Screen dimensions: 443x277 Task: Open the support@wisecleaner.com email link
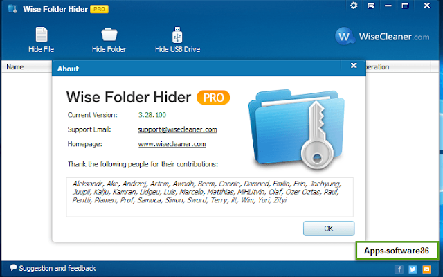[x=177, y=129]
